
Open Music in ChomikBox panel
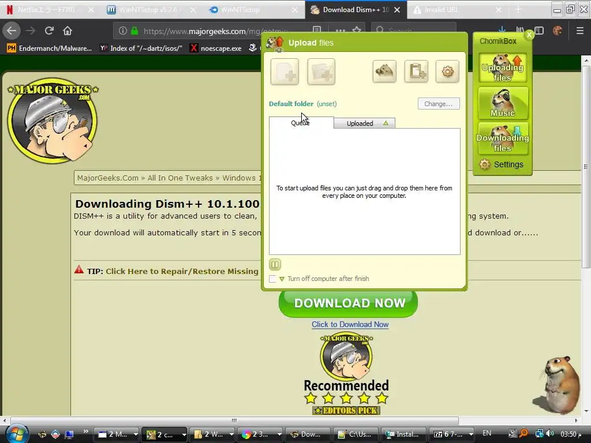[x=503, y=103]
